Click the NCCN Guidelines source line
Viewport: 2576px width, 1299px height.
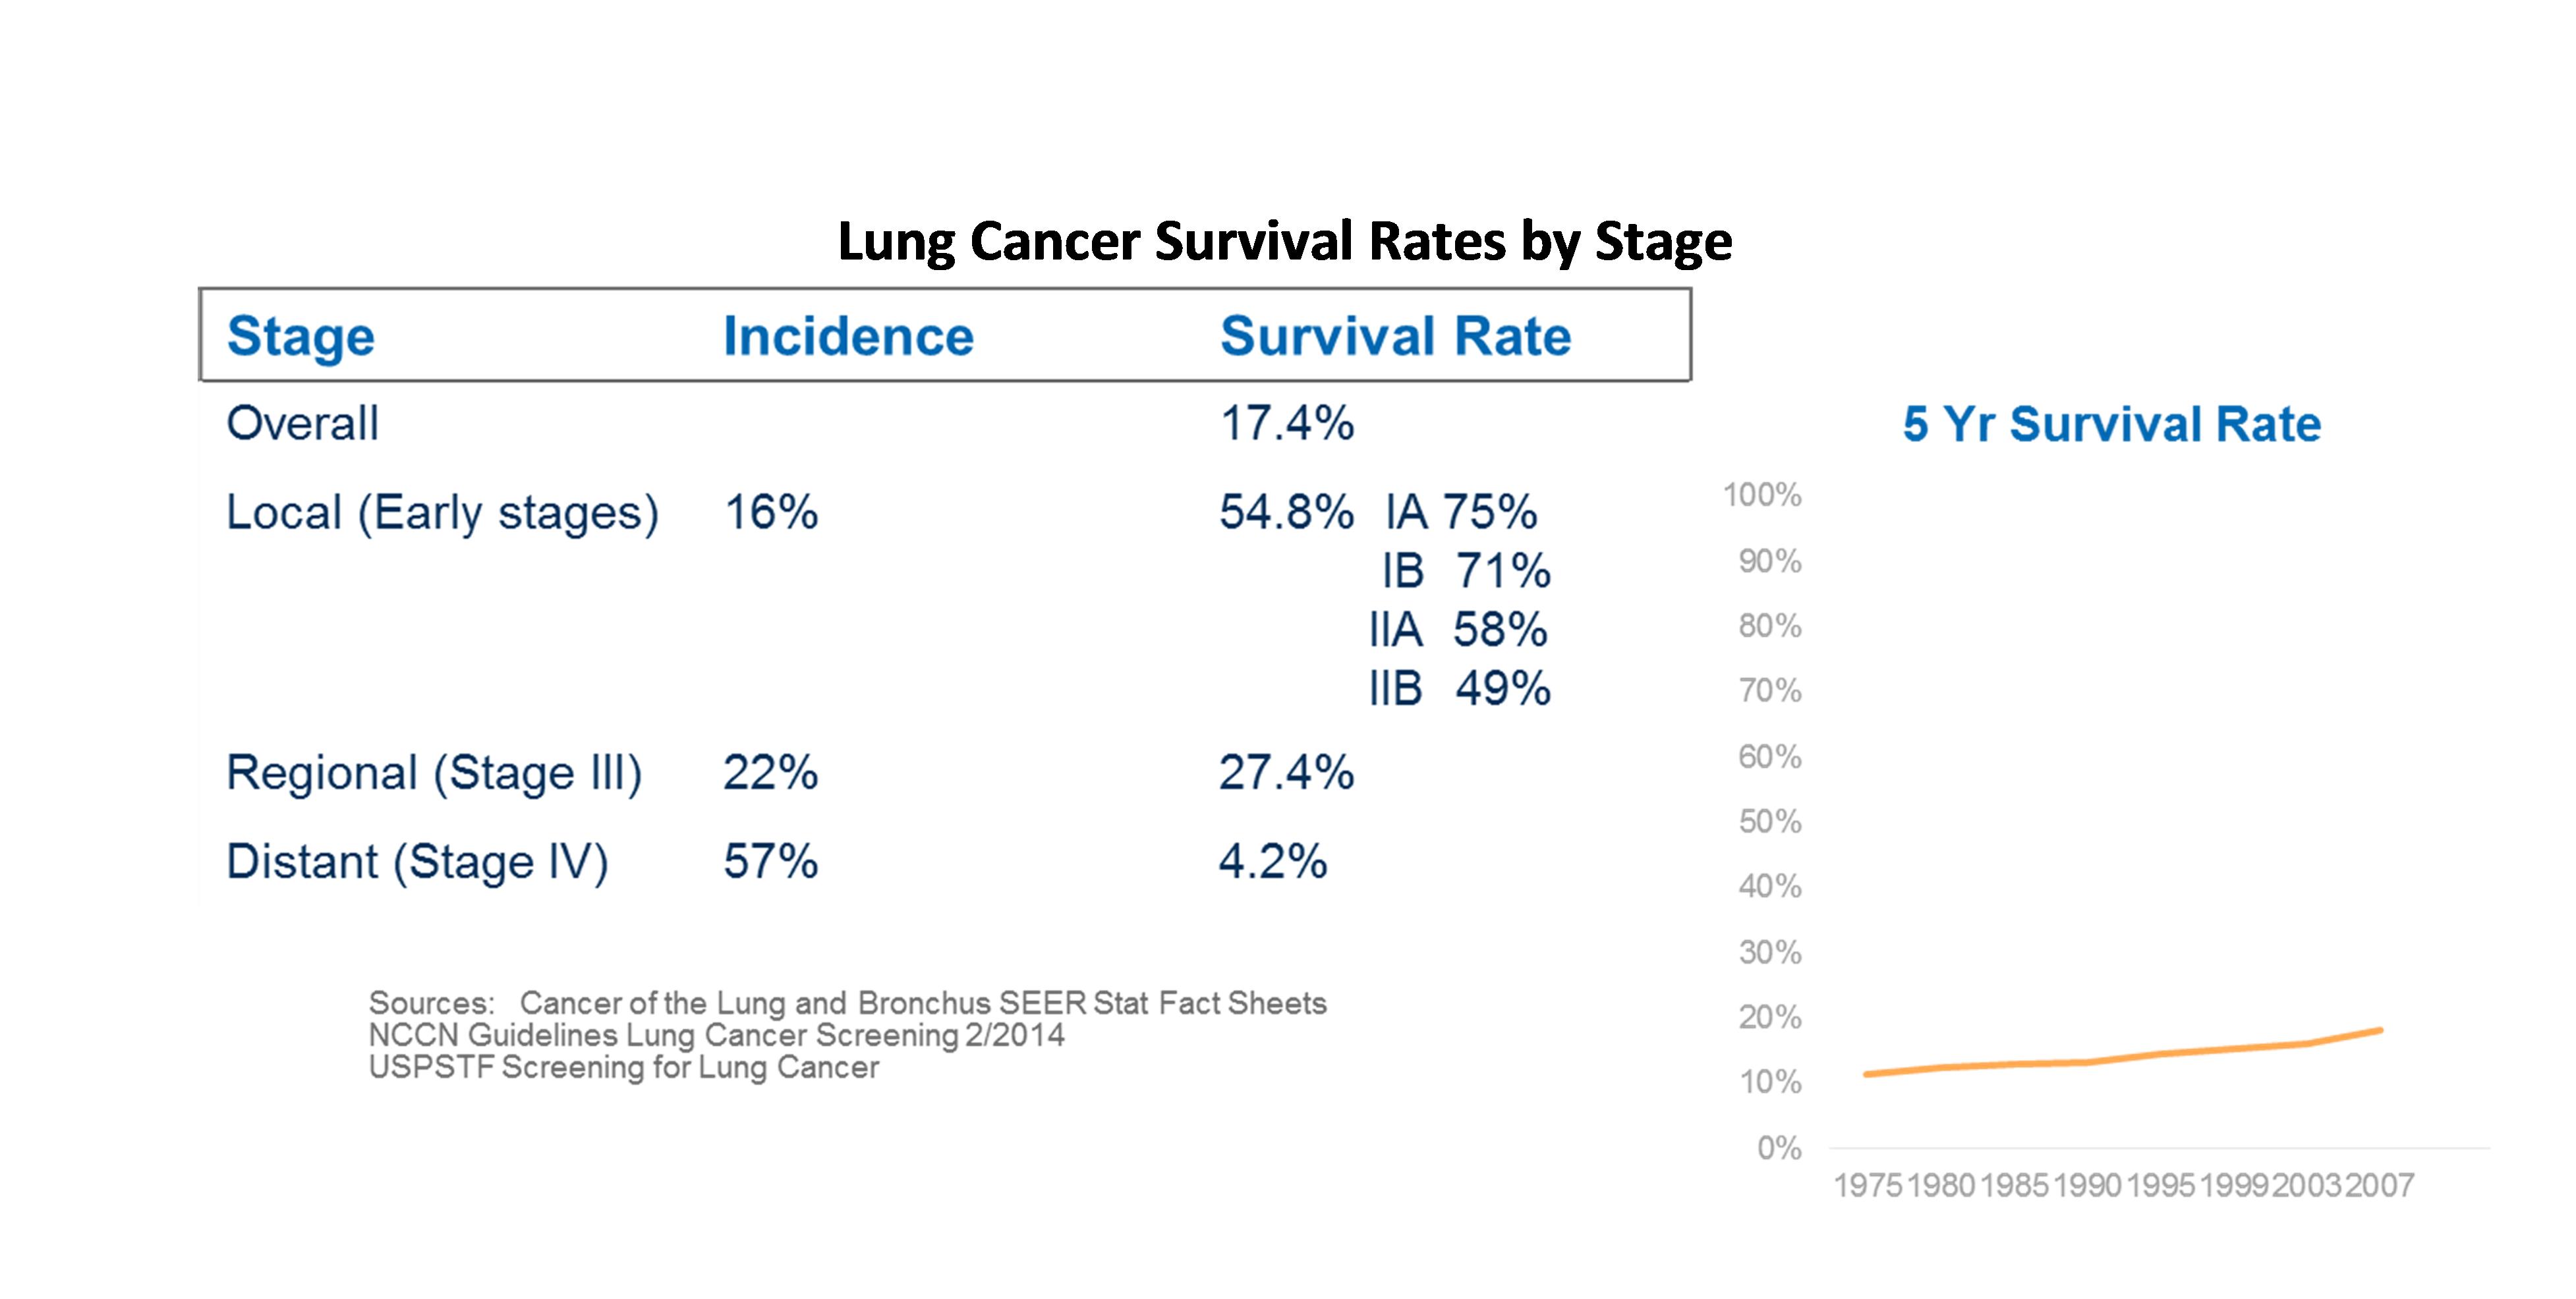[x=716, y=1036]
